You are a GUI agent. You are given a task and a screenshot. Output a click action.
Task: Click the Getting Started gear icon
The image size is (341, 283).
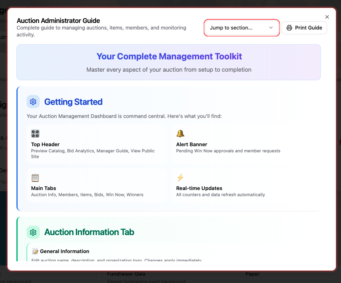(33, 102)
